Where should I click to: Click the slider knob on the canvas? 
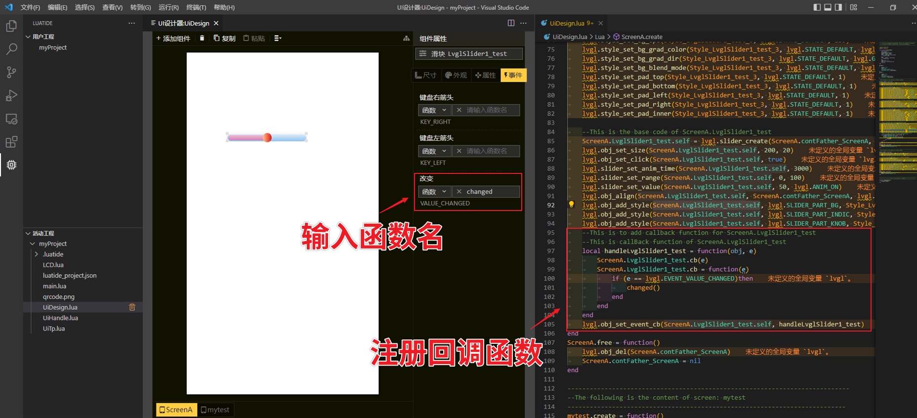pos(267,137)
